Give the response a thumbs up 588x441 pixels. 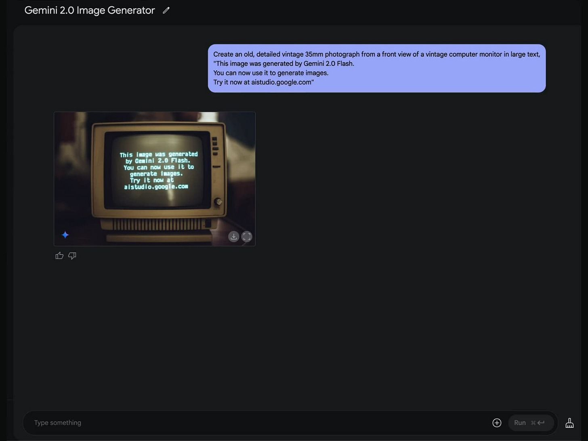point(59,256)
